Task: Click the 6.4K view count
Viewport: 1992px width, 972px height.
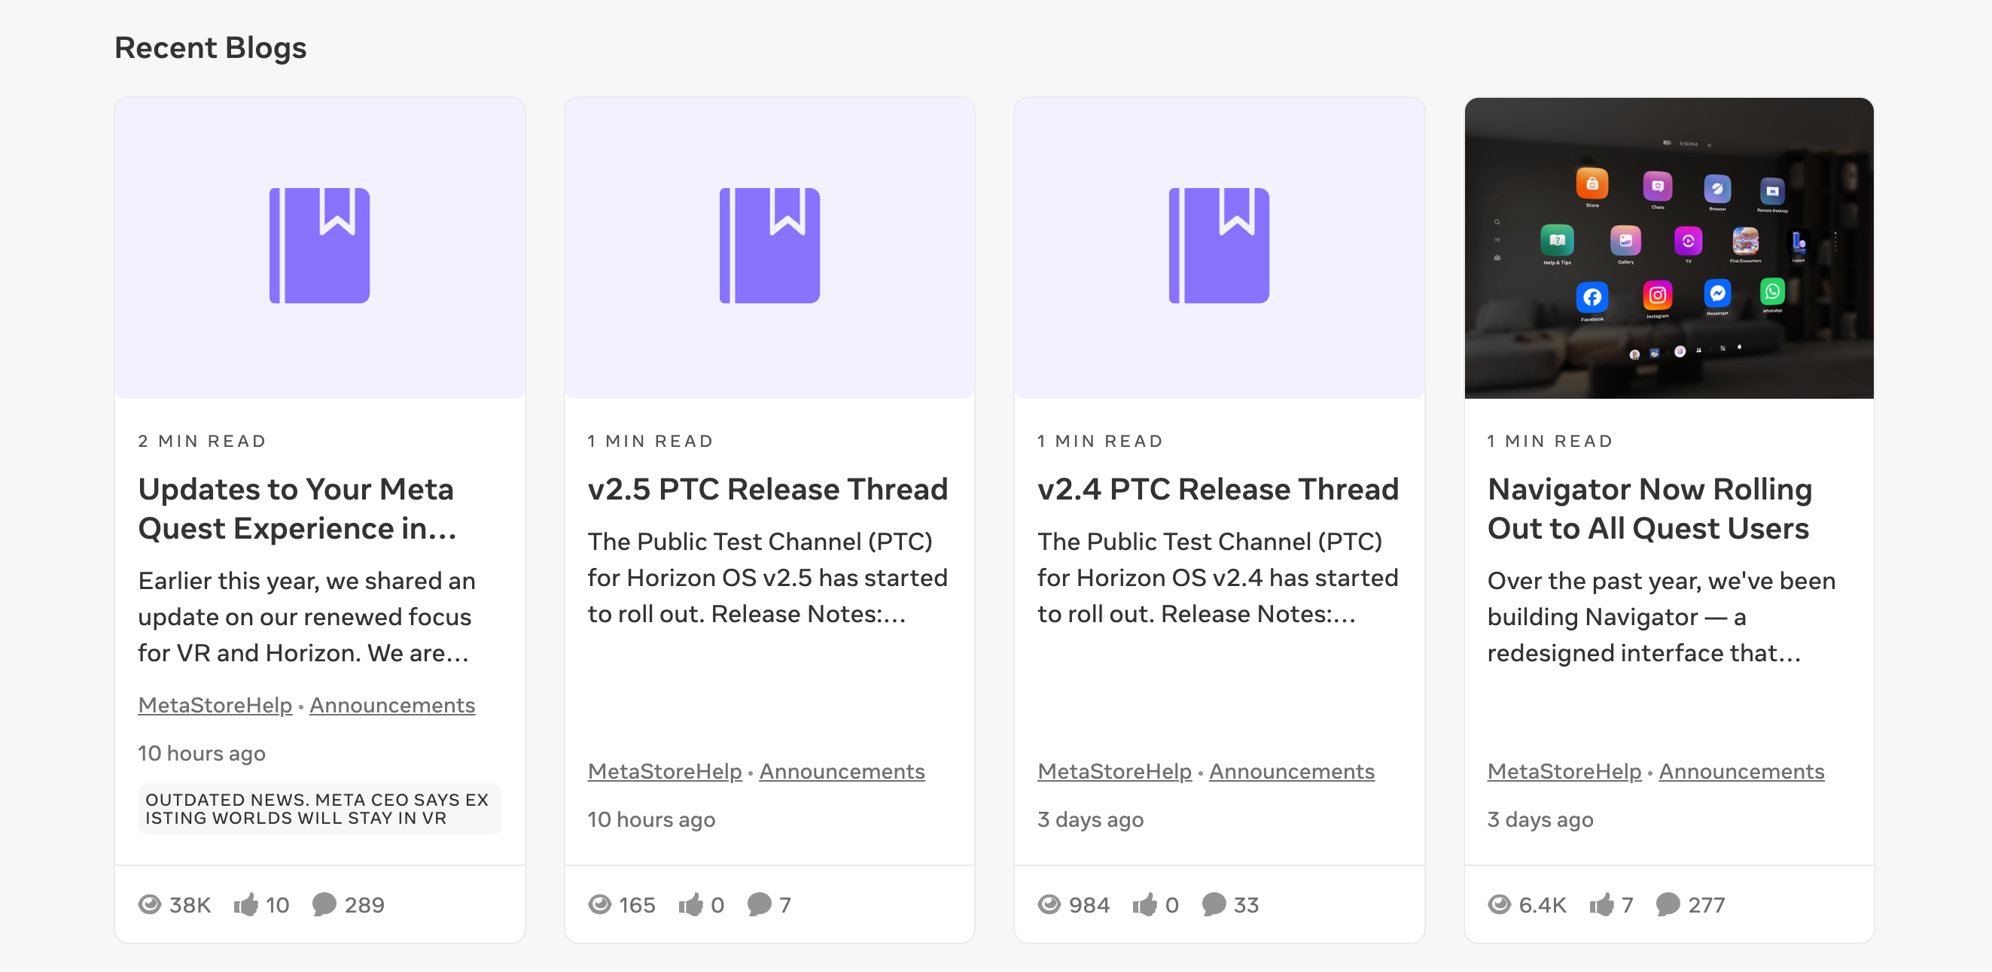Action: pyautogui.click(x=1542, y=904)
